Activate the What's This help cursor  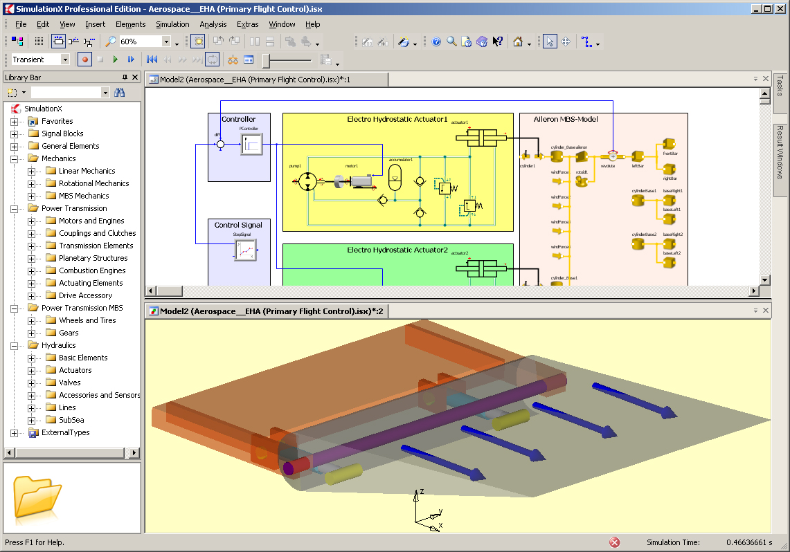pos(498,42)
